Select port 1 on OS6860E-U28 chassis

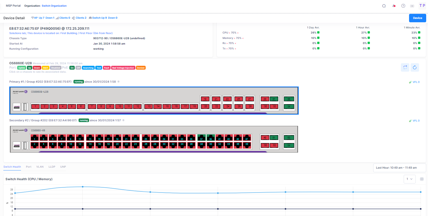pyautogui.click(x=35, y=106)
